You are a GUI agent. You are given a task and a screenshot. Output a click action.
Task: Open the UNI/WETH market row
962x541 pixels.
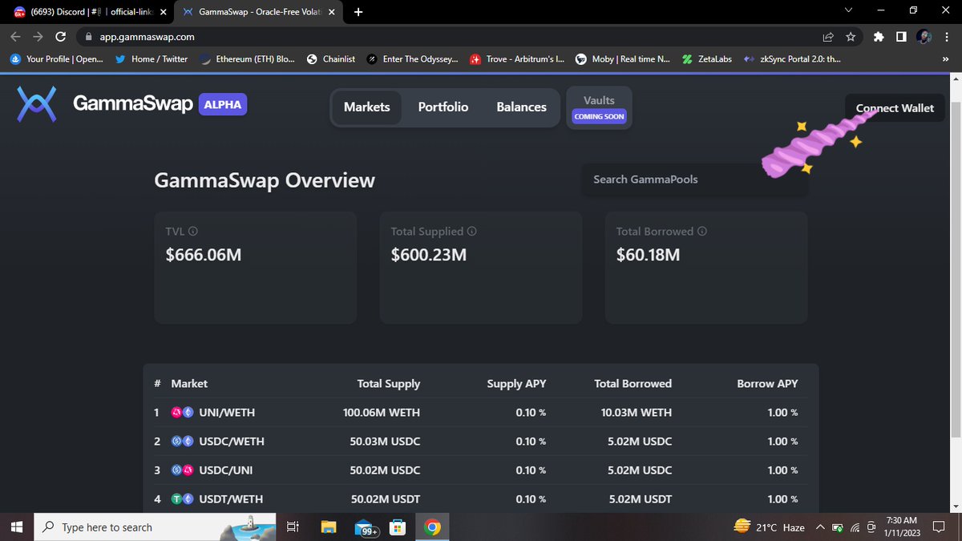(x=481, y=413)
